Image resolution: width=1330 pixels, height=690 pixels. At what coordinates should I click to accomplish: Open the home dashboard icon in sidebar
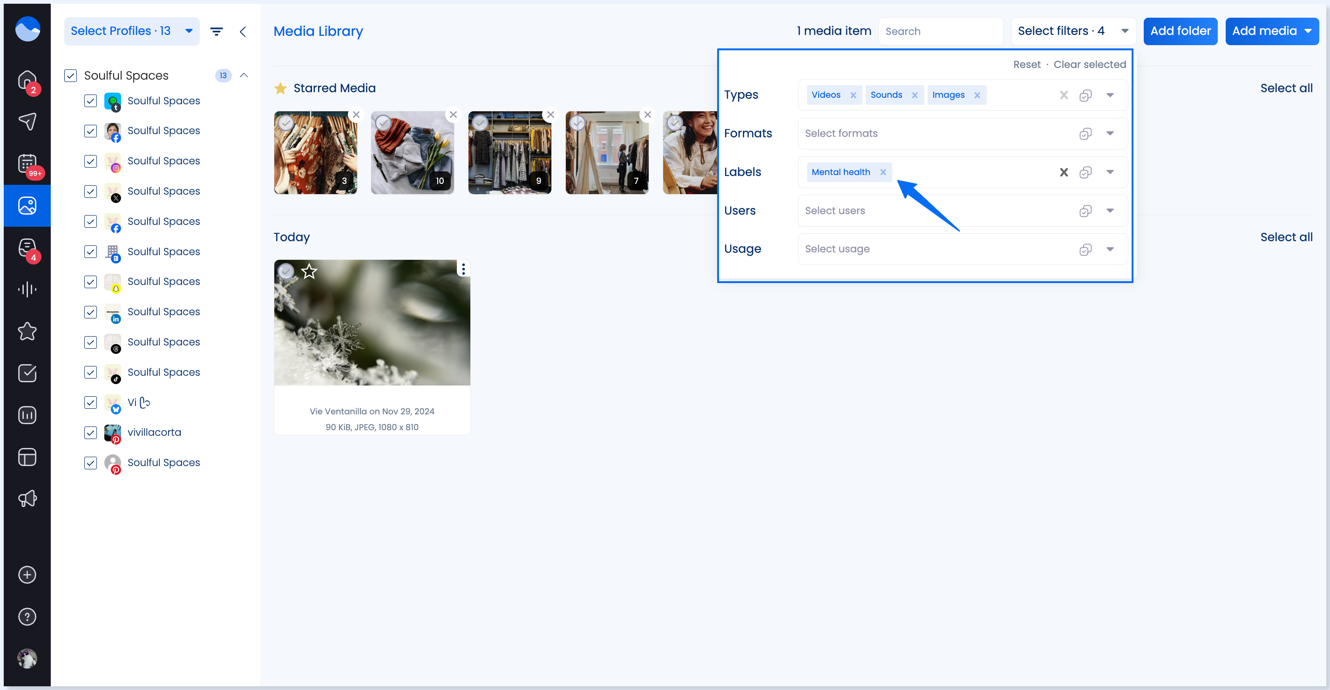coord(27,80)
